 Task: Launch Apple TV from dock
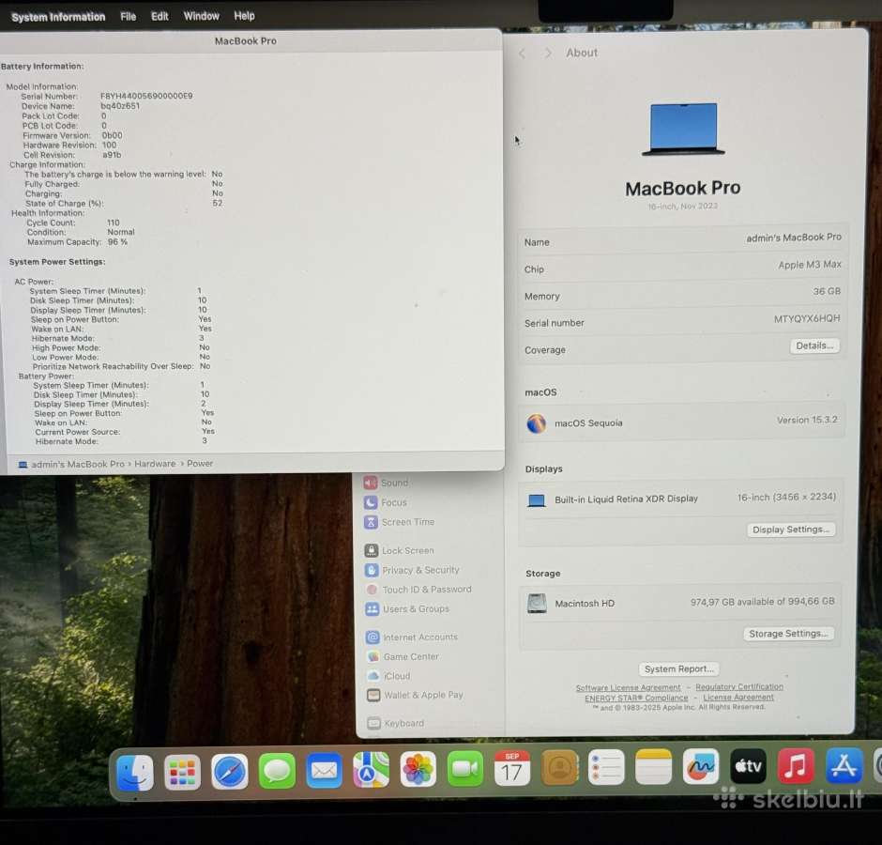pyautogui.click(x=748, y=765)
